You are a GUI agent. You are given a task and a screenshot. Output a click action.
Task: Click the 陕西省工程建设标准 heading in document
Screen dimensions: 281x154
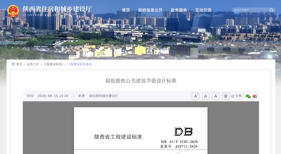pyautogui.click(x=118, y=137)
